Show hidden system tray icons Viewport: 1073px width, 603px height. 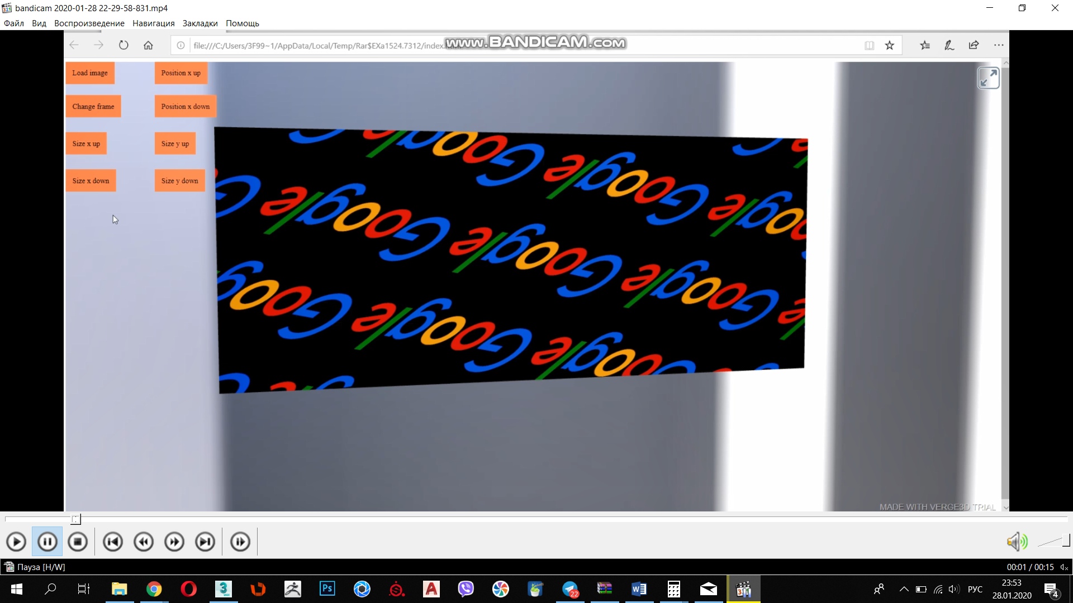pyautogui.click(x=904, y=589)
